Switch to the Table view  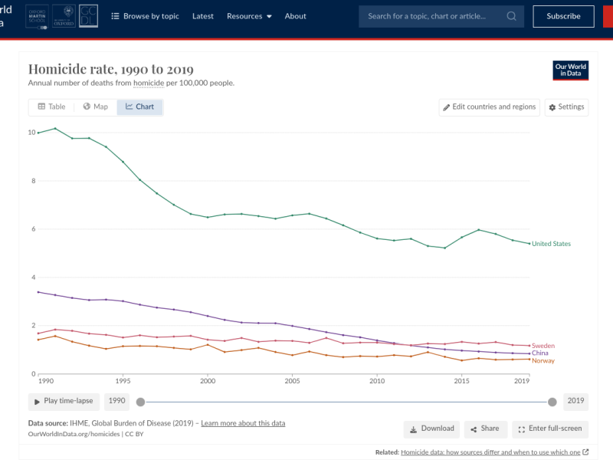point(51,107)
